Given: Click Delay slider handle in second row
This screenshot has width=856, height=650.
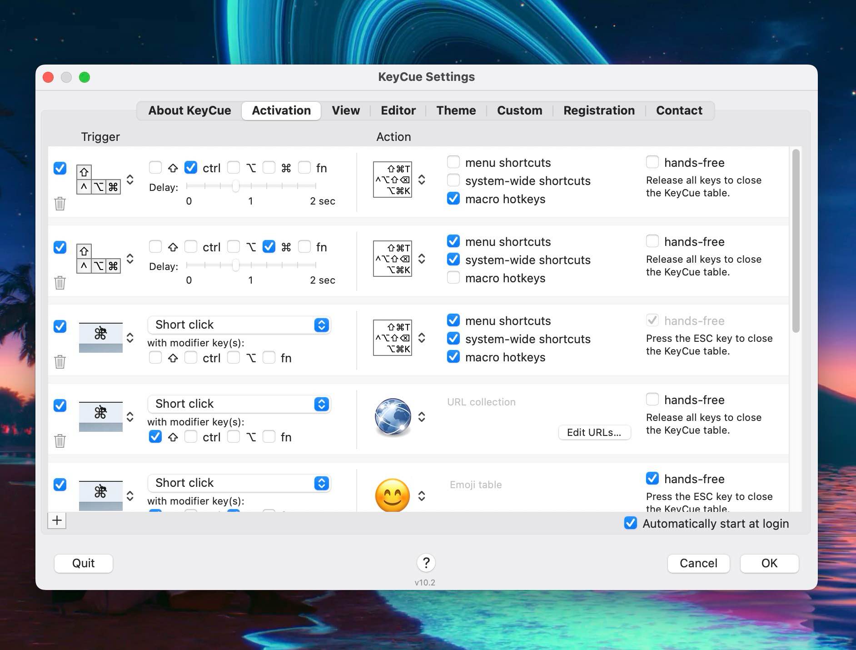Looking at the screenshot, I should (x=235, y=265).
